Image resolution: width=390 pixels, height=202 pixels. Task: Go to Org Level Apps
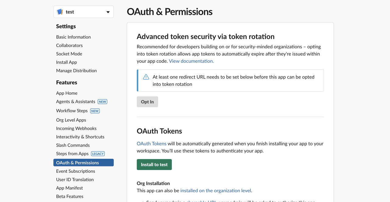click(71, 120)
